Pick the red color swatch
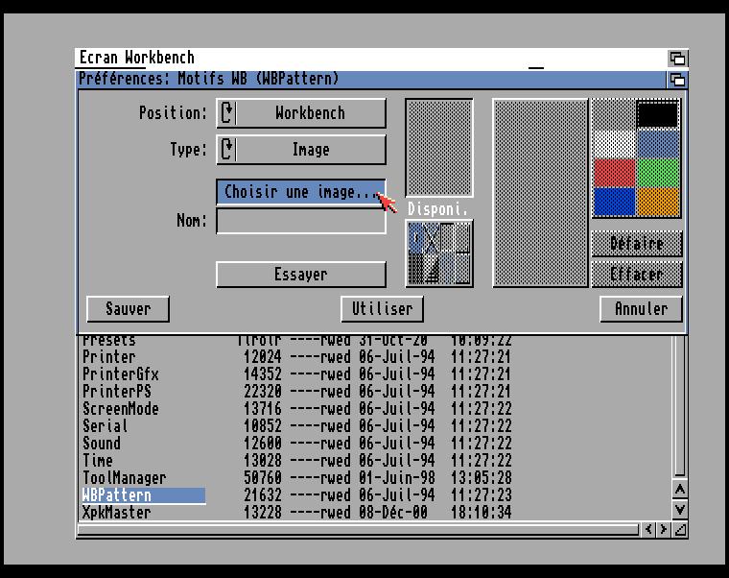 614,173
